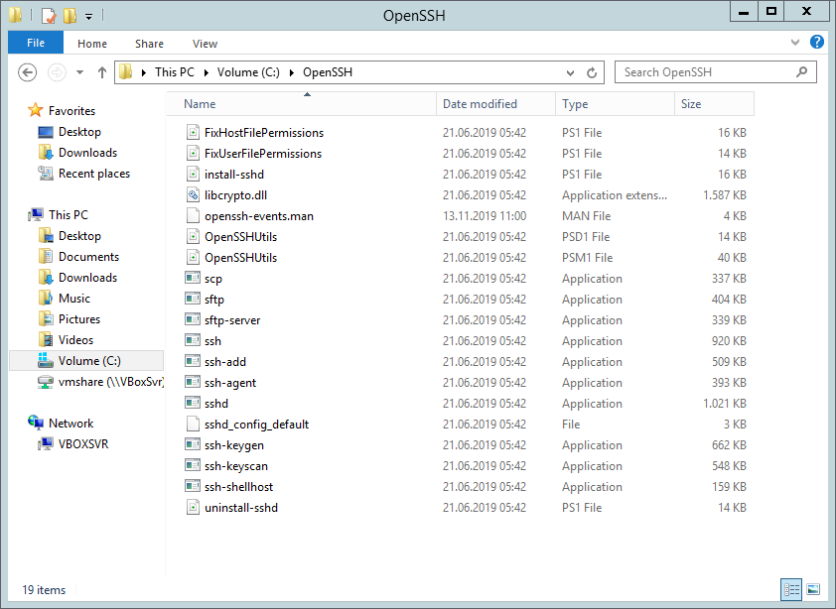Image resolution: width=836 pixels, height=609 pixels.
Task: Expand arrow after This PC breadcrumb
Action: tap(206, 73)
